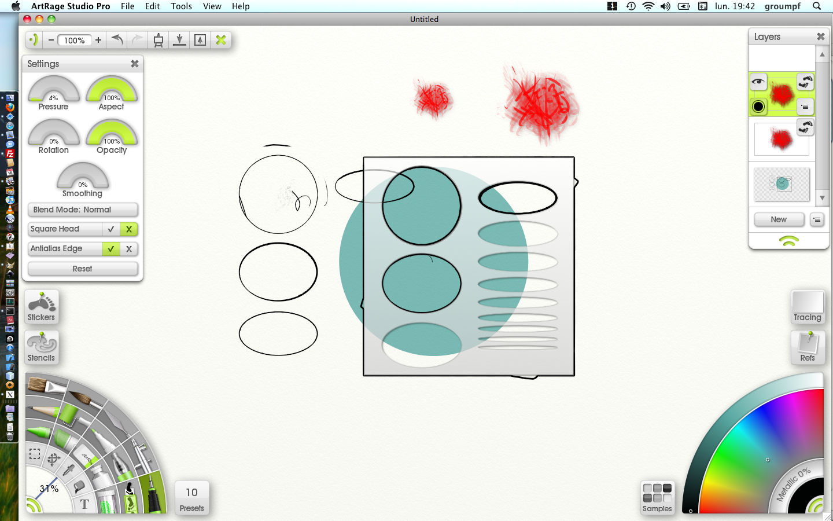Open the File menu

127,6
